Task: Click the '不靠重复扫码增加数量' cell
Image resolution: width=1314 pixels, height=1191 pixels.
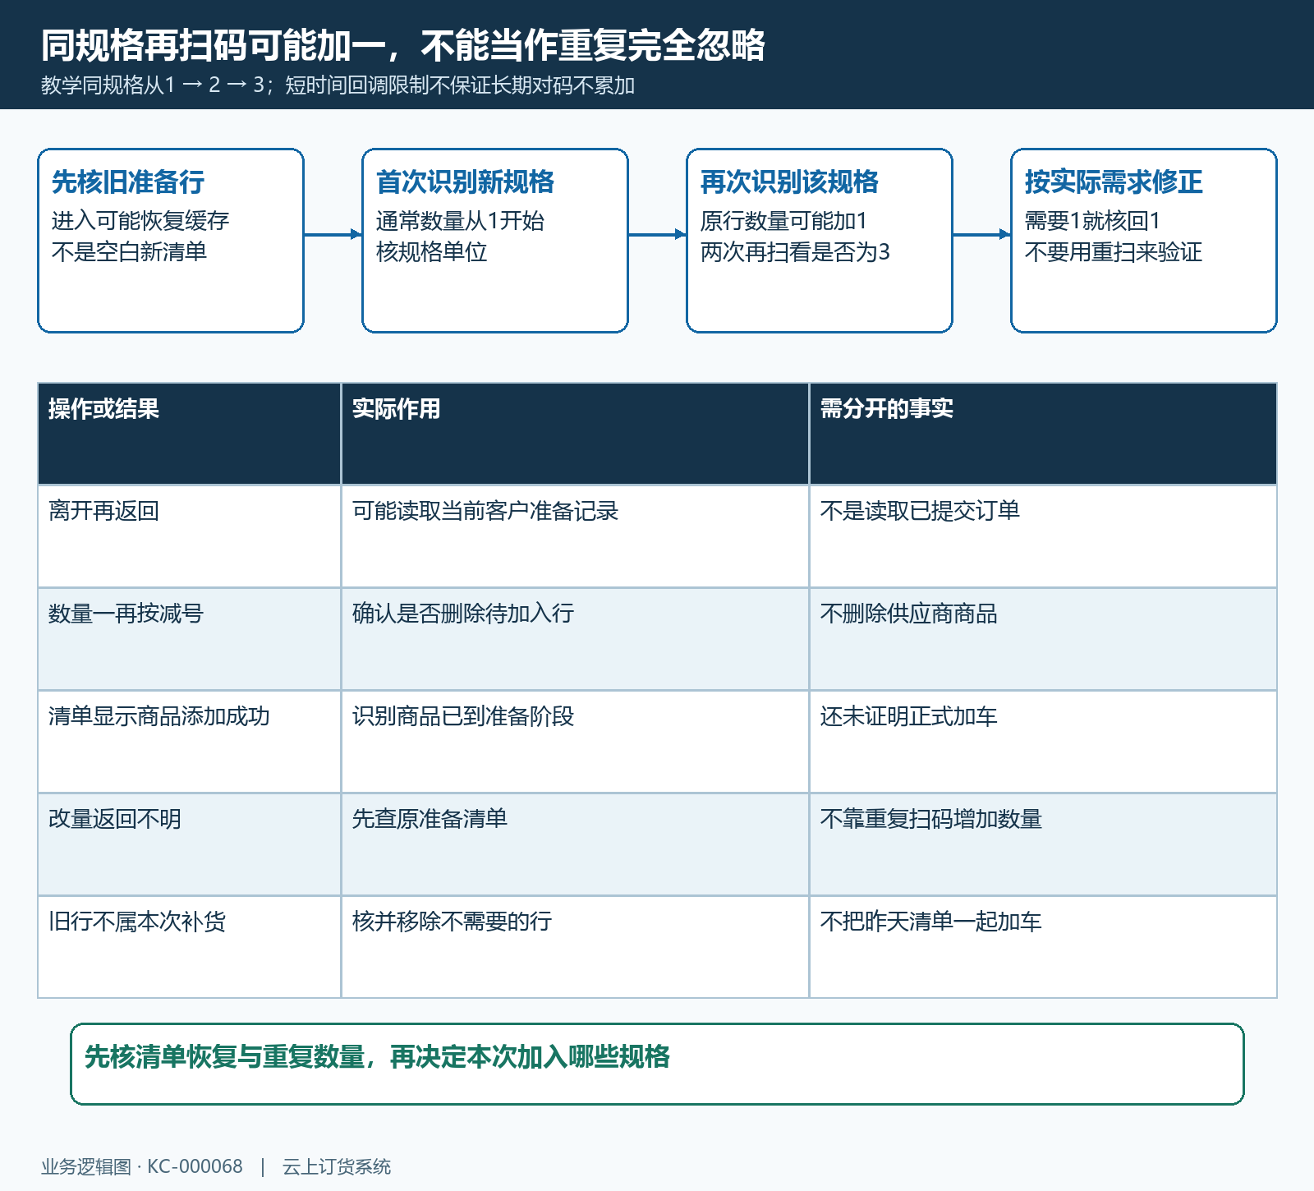Action: click(1043, 844)
